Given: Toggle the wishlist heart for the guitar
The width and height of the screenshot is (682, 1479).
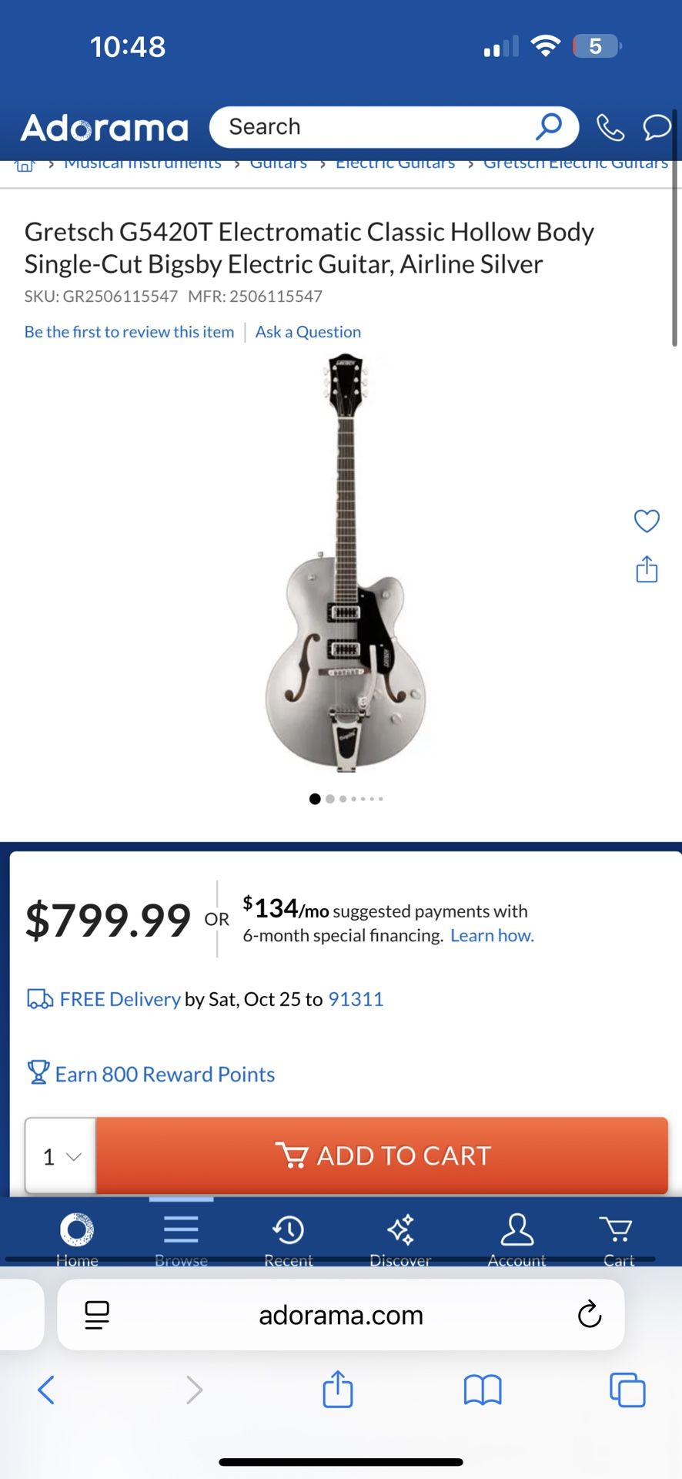Looking at the screenshot, I should click(x=646, y=521).
